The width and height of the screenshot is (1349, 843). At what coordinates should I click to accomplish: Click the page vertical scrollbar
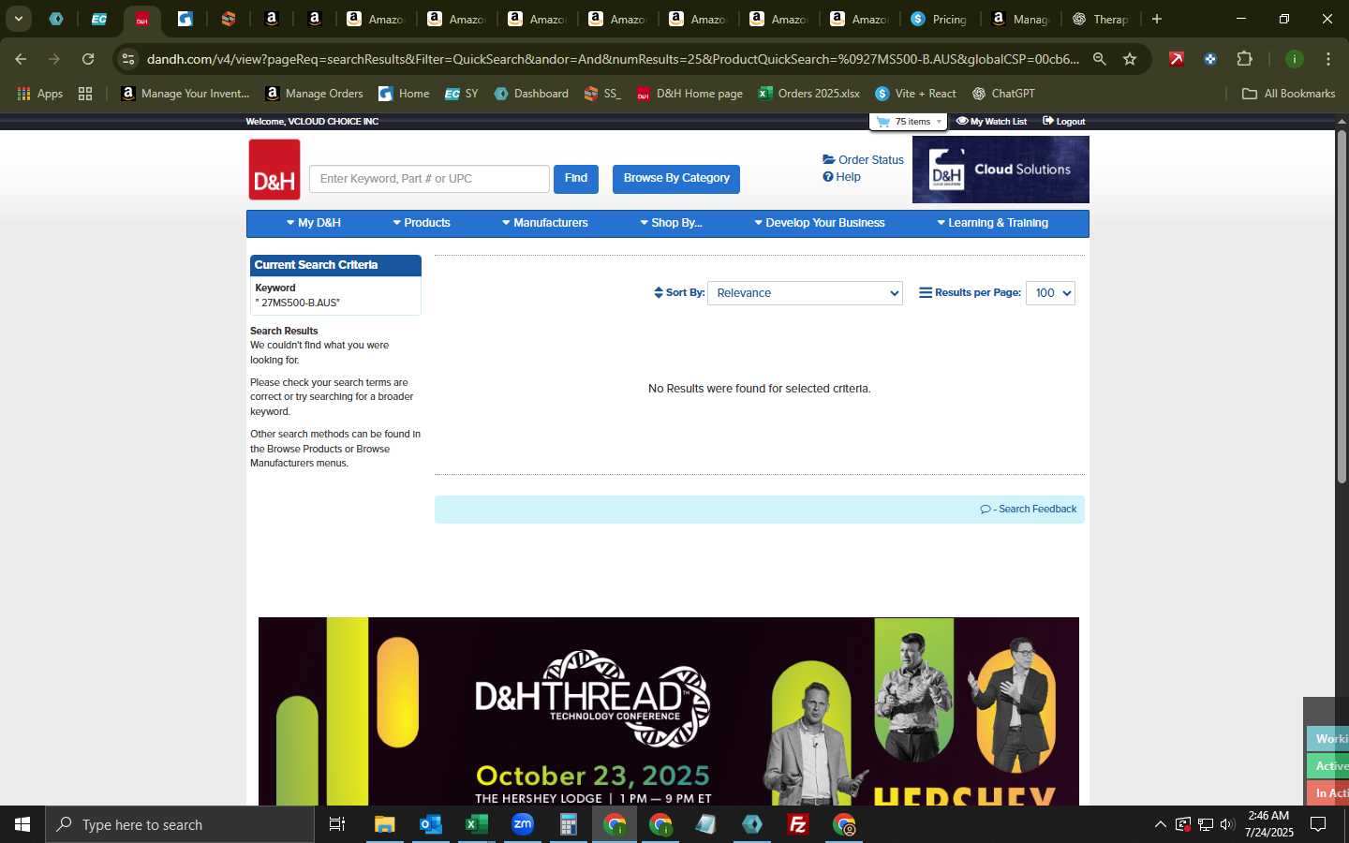click(x=1342, y=307)
